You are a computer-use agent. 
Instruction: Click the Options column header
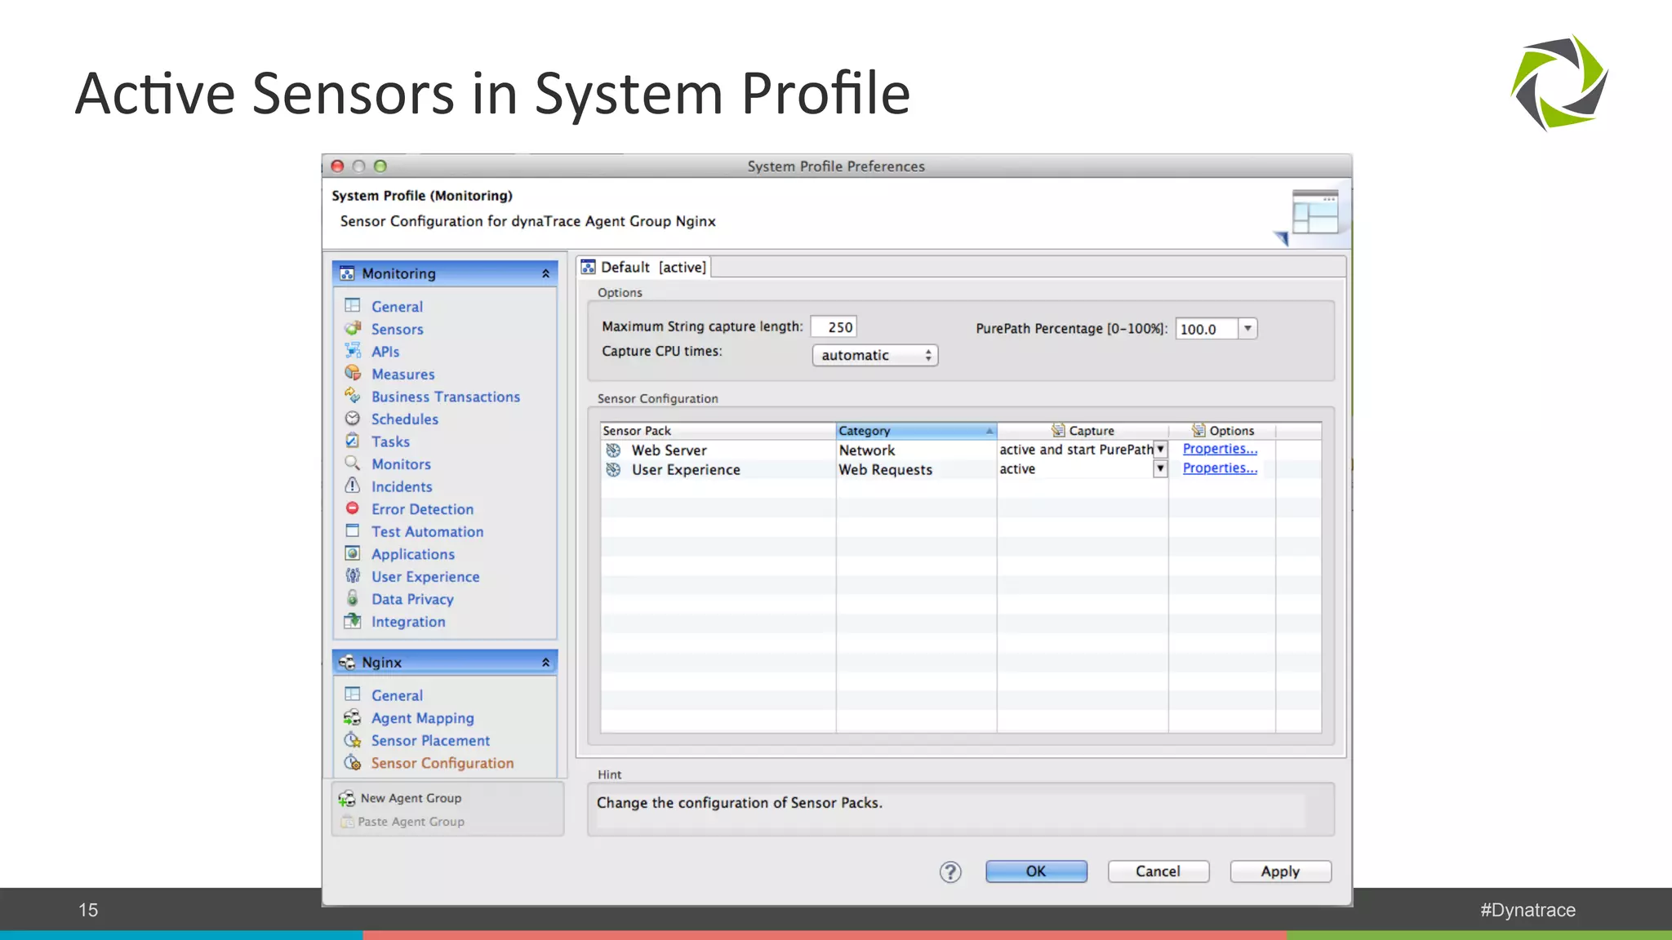1222,431
